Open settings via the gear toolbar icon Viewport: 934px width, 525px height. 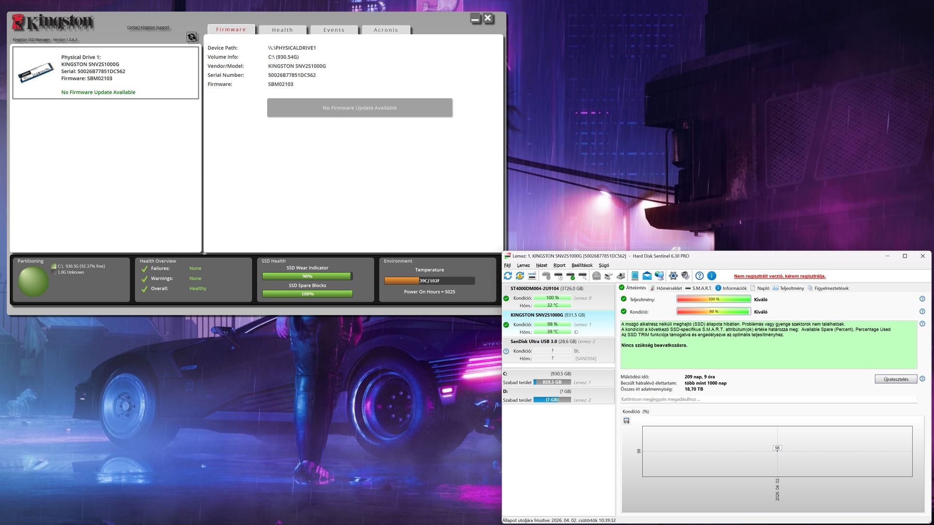pos(673,276)
